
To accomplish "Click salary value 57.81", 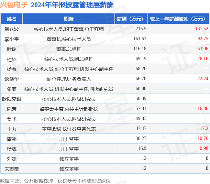I will coord(141,109).
